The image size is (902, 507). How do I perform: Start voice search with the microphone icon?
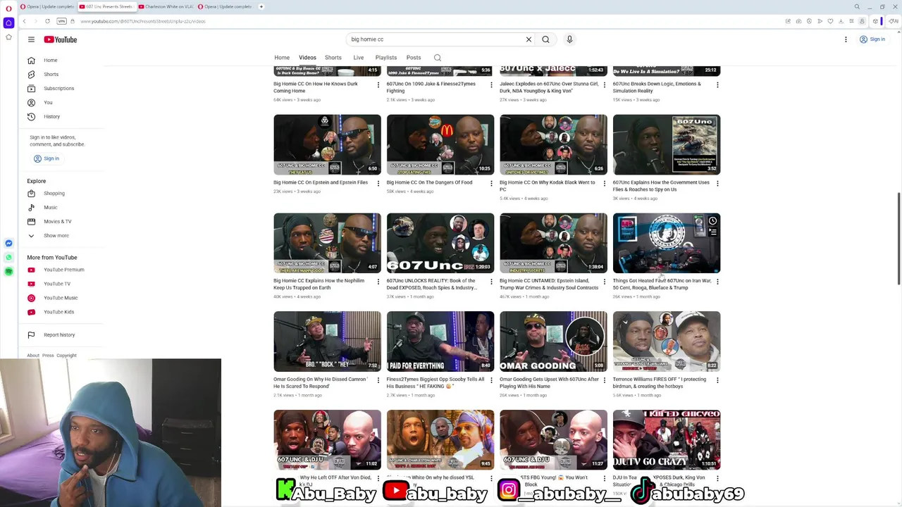tap(569, 39)
